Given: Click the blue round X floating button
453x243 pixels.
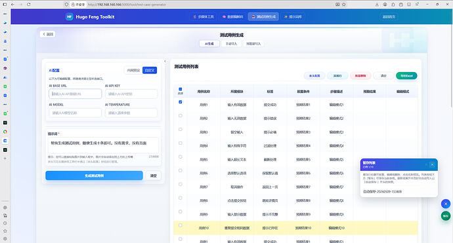Looking at the screenshot, I should (x=446, y=204).
